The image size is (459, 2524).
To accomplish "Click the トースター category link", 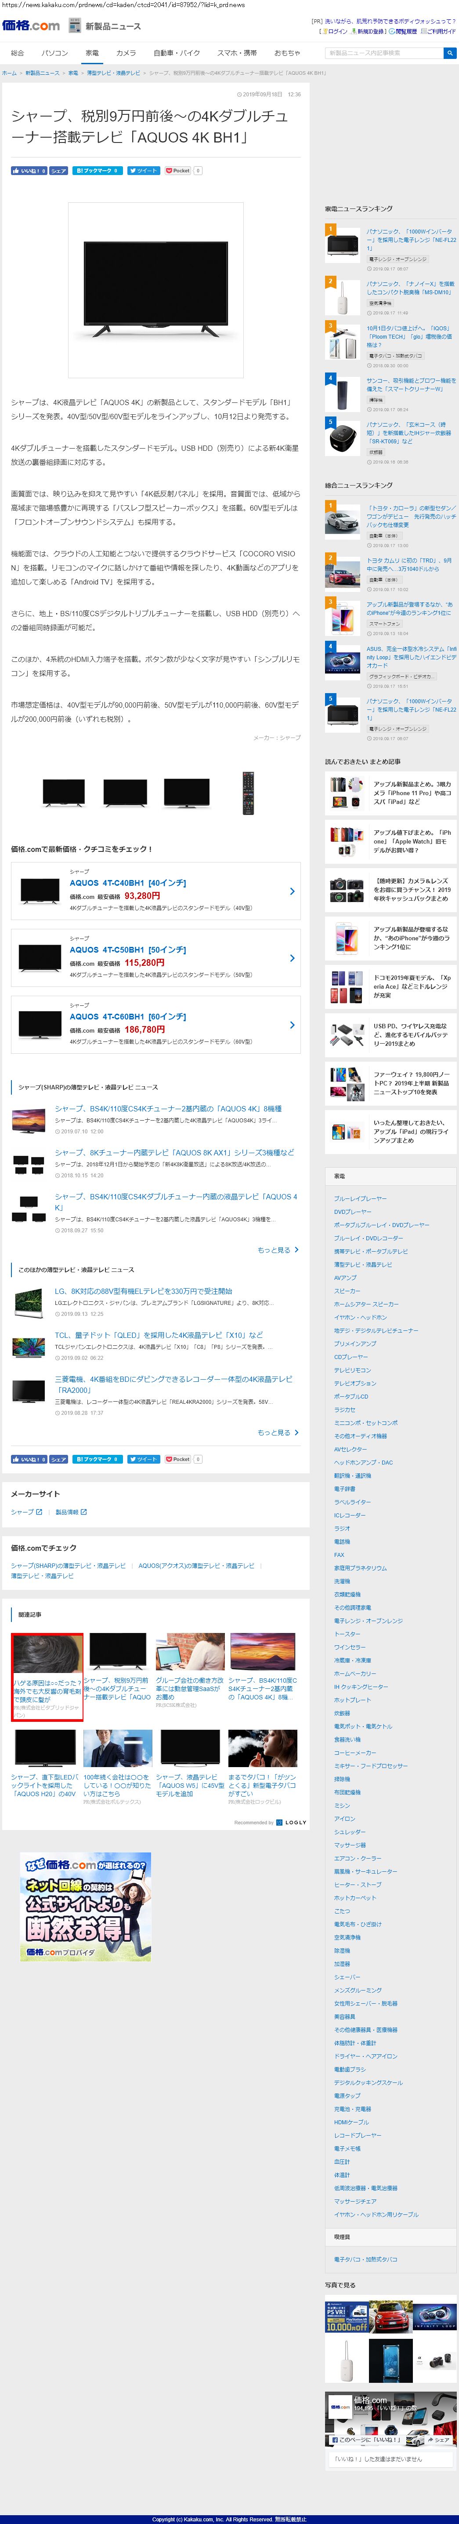I will [347, 1634].
